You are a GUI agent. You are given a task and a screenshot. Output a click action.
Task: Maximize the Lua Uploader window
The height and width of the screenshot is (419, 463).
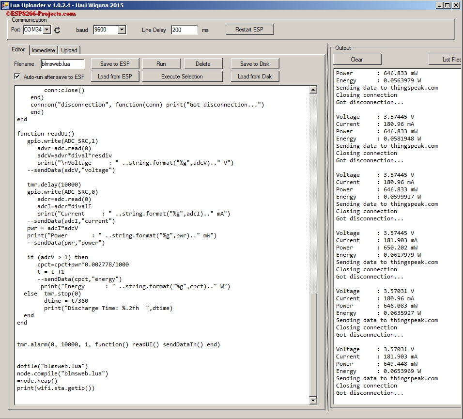[x=448, y=5]
